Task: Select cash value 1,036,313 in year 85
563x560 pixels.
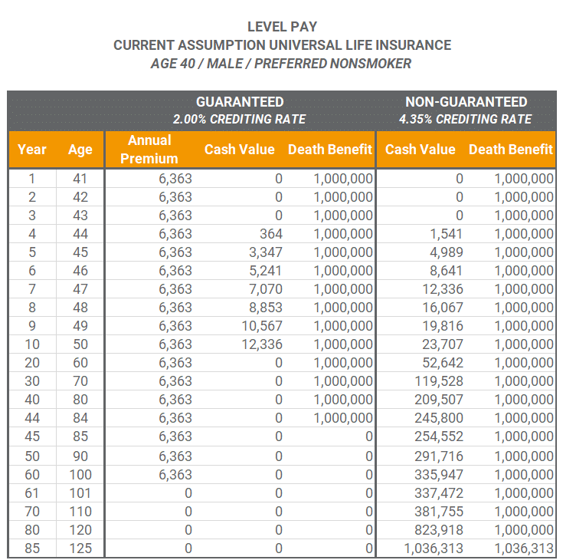Action: click(x=434, y=548)
